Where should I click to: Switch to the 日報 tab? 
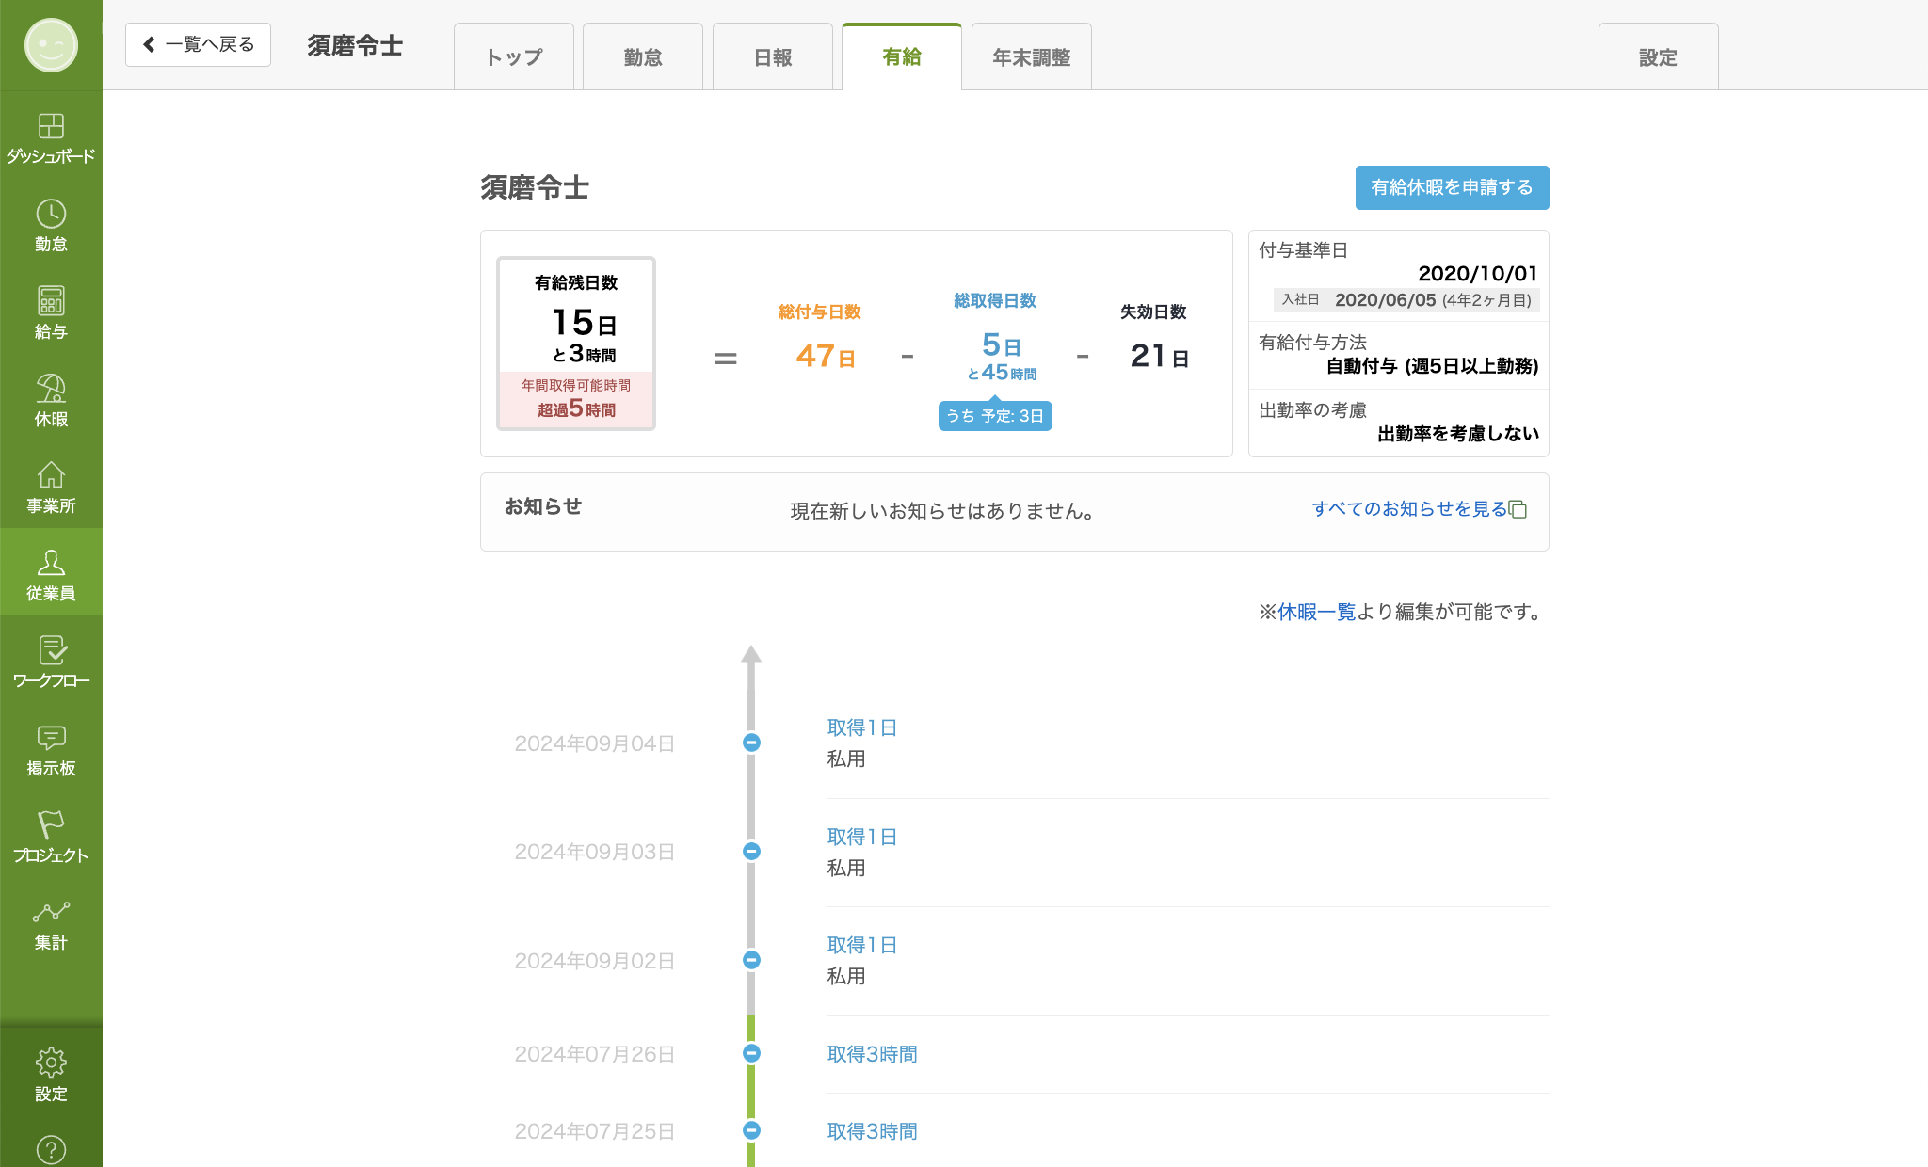pyautogui.click(x=773, y=57)
